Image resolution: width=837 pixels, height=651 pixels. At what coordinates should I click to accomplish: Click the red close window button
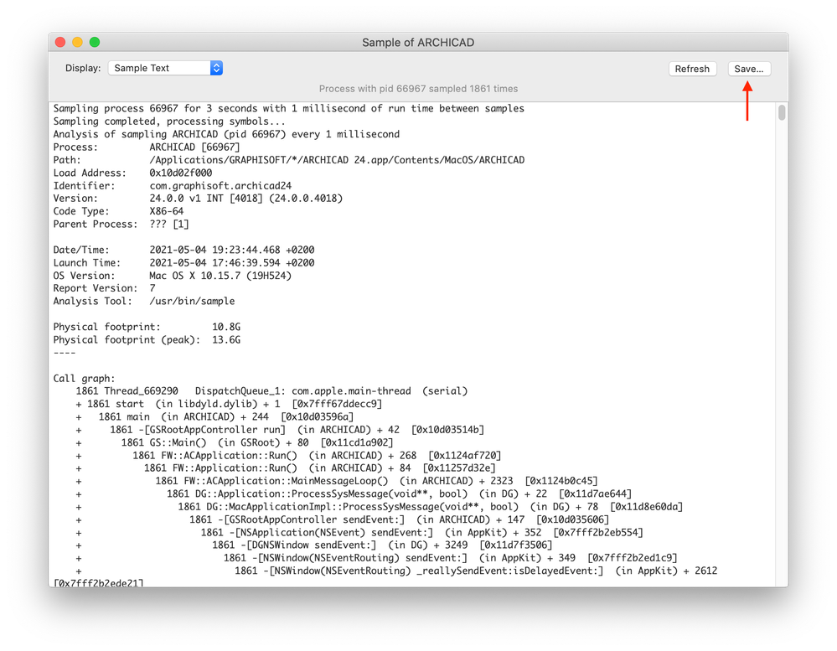[x=60, y=42]
